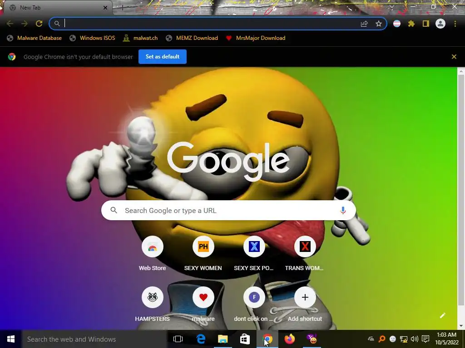Go forward using the browser forward arrow
Screen dimensions: 465x348
point(25,24)
